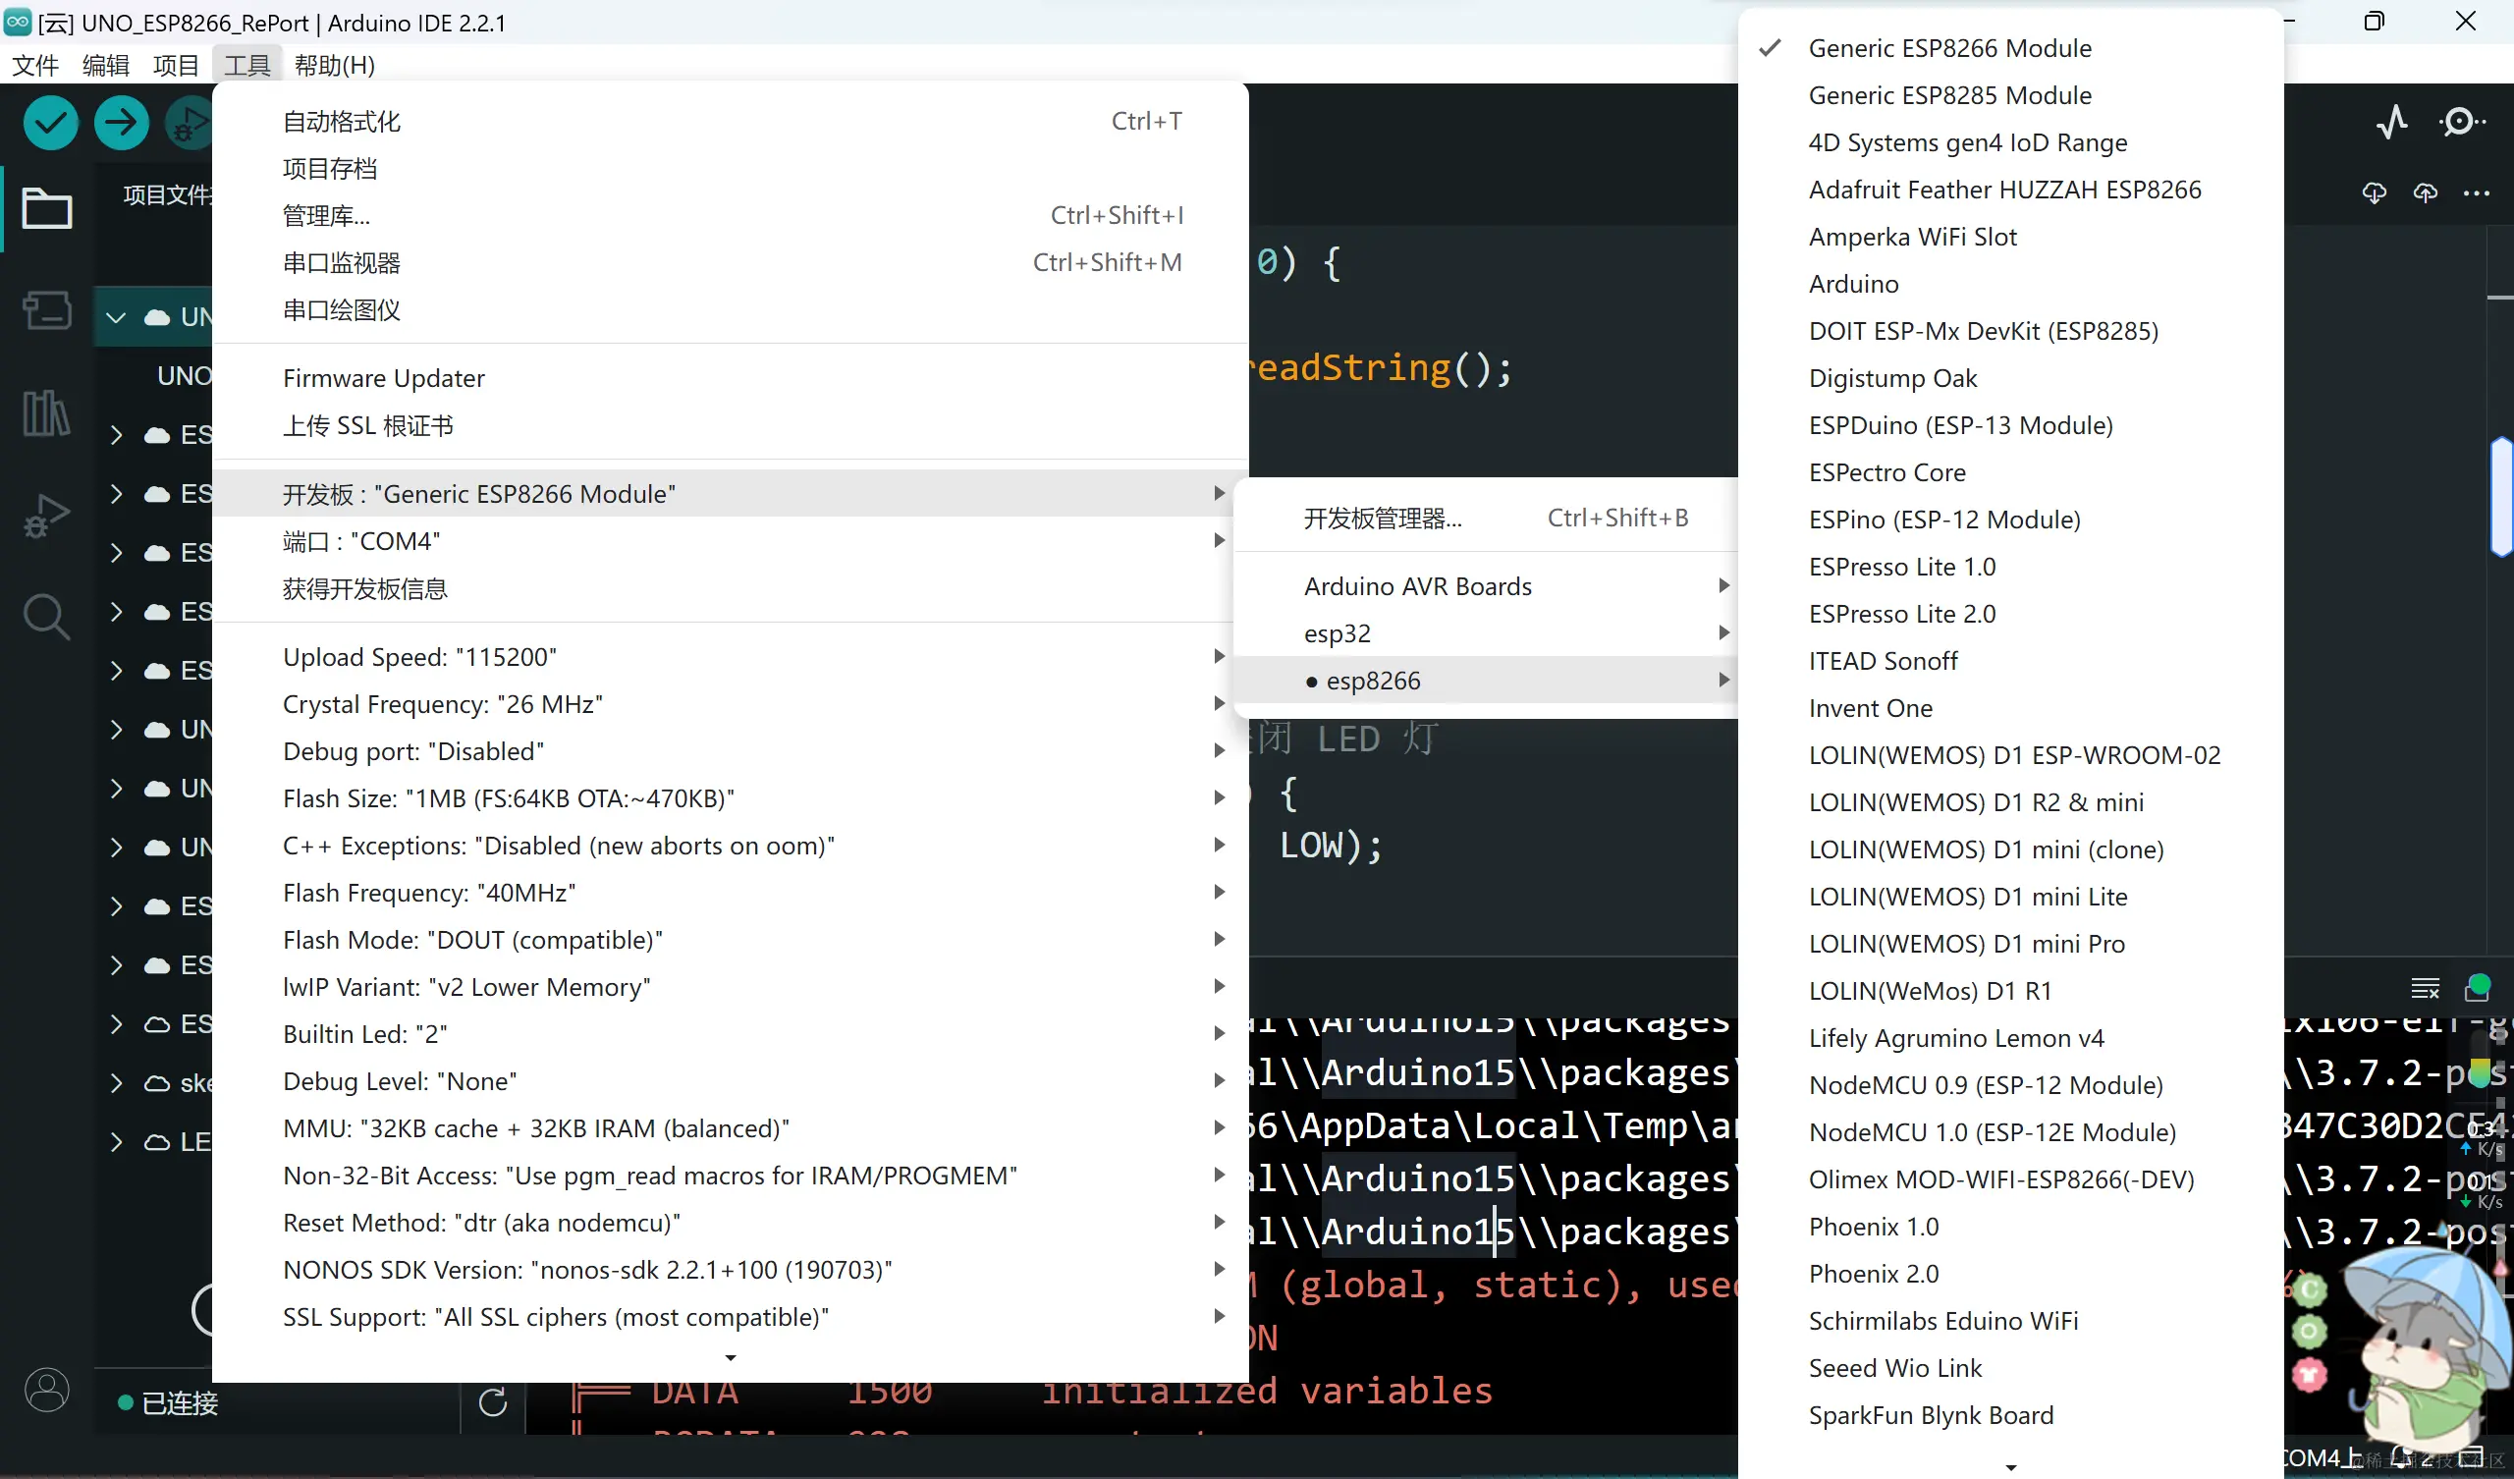Expand the LE cloud sketch row
This screenshot has width=2514, height=1479.
[116, 1142]
